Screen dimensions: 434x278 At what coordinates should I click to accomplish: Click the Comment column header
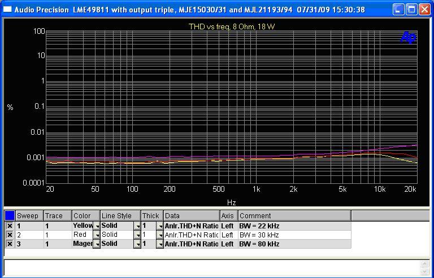click(294, 215)
